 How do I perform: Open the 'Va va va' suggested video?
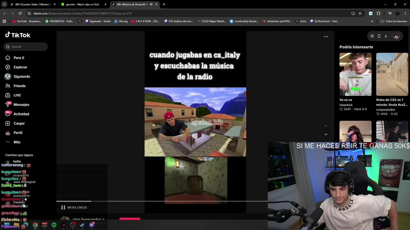point(356,74)
